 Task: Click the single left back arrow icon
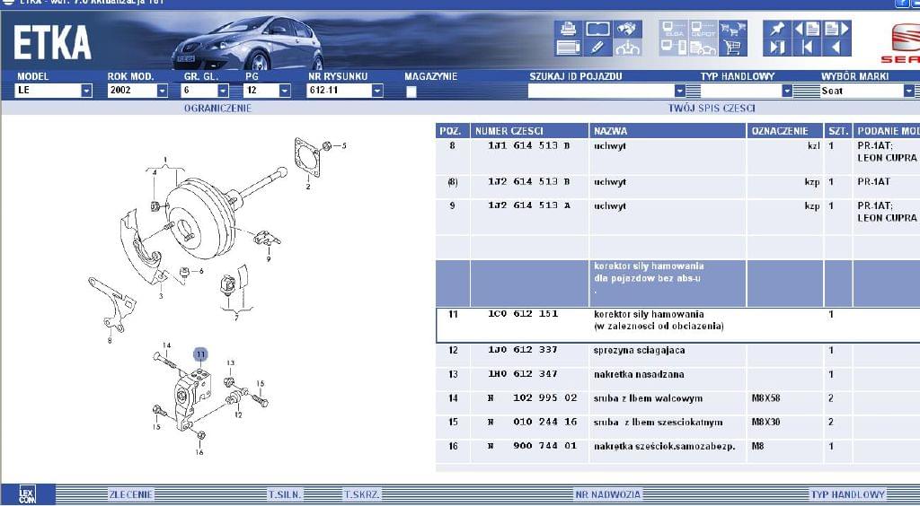[836, 48]
